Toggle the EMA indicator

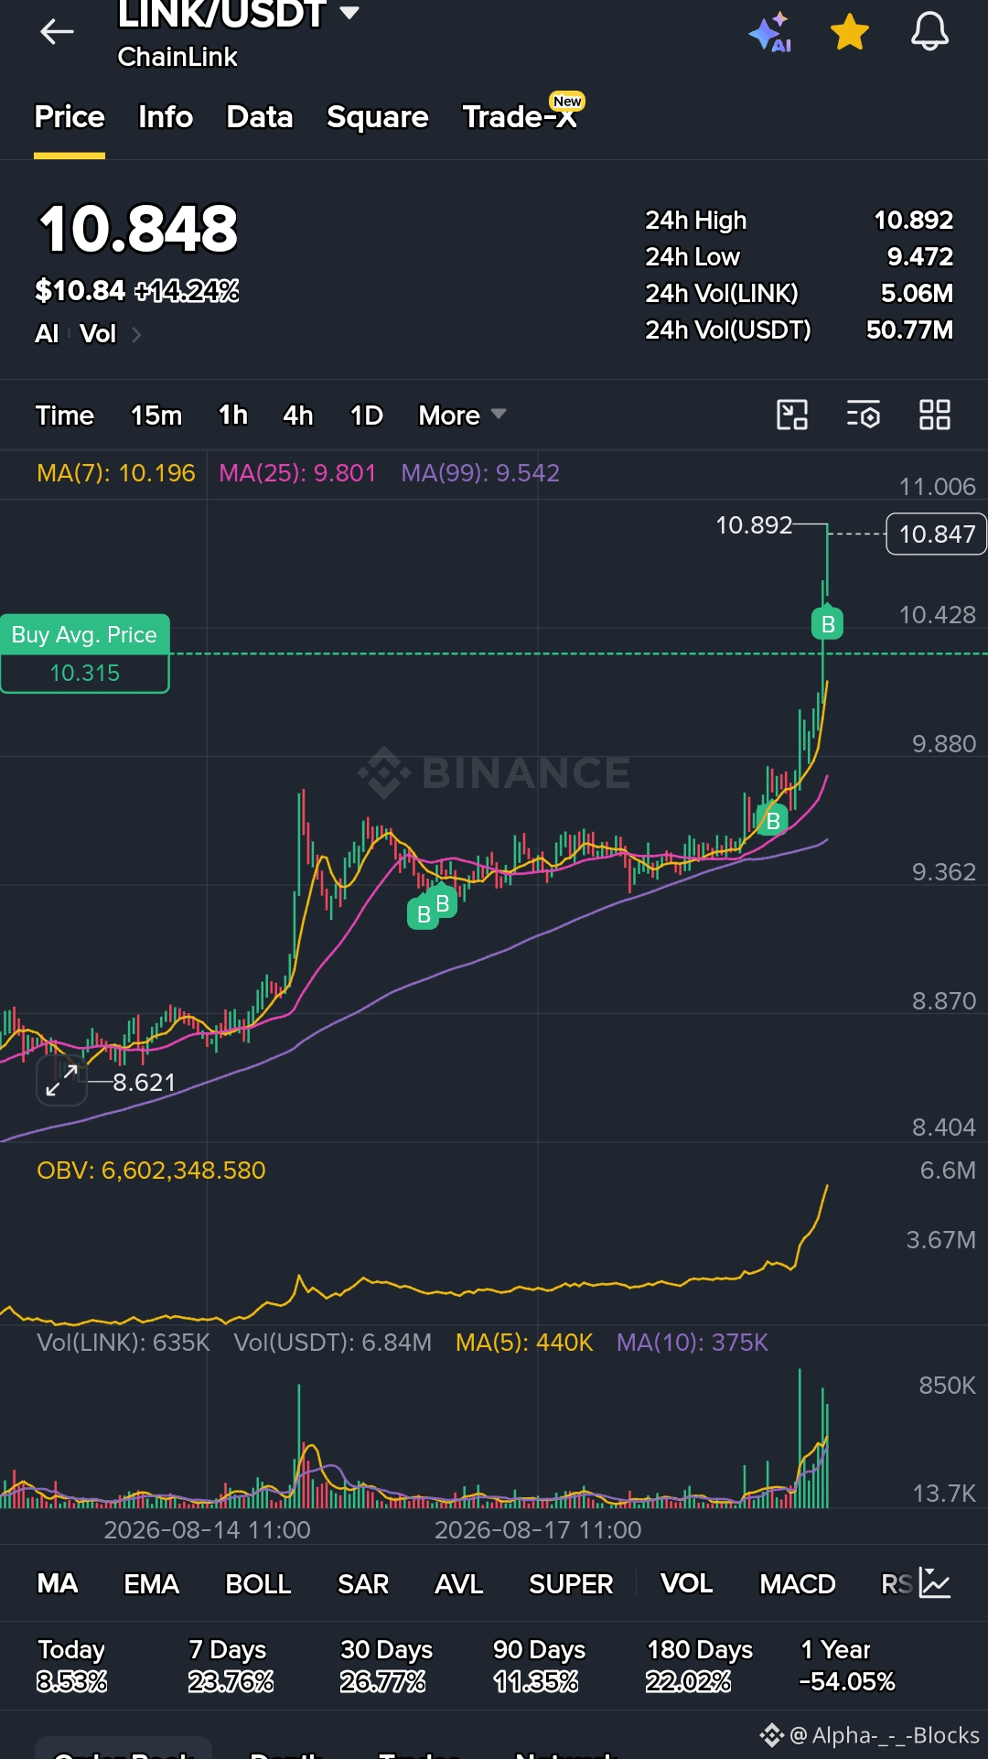[152, 1583]
